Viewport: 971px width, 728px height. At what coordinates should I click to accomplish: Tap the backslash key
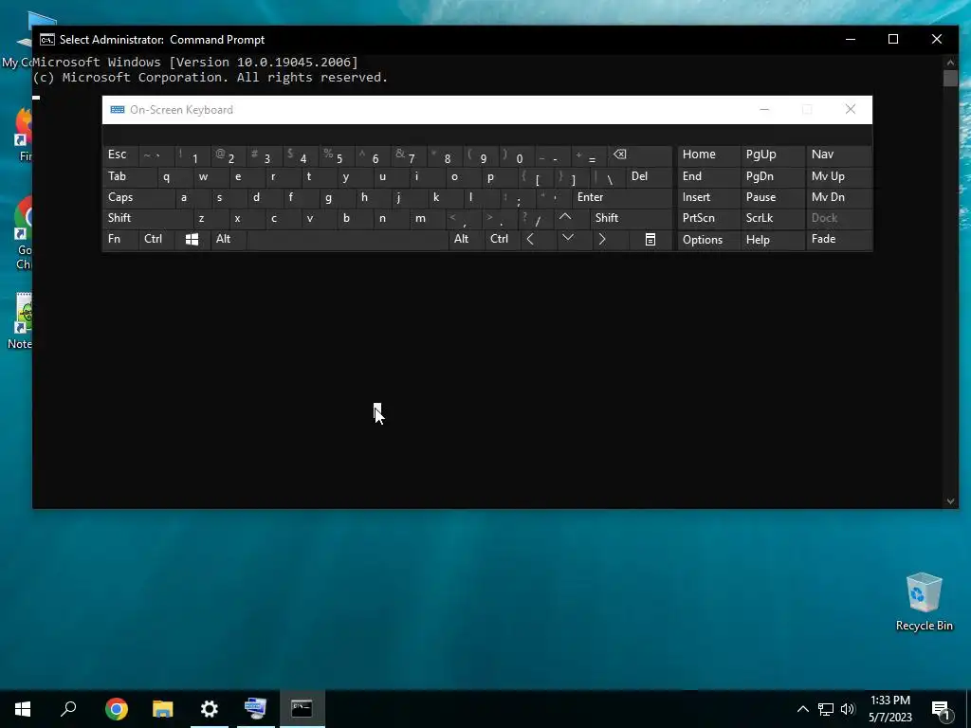pyautogui.click(x=608, y=176)
